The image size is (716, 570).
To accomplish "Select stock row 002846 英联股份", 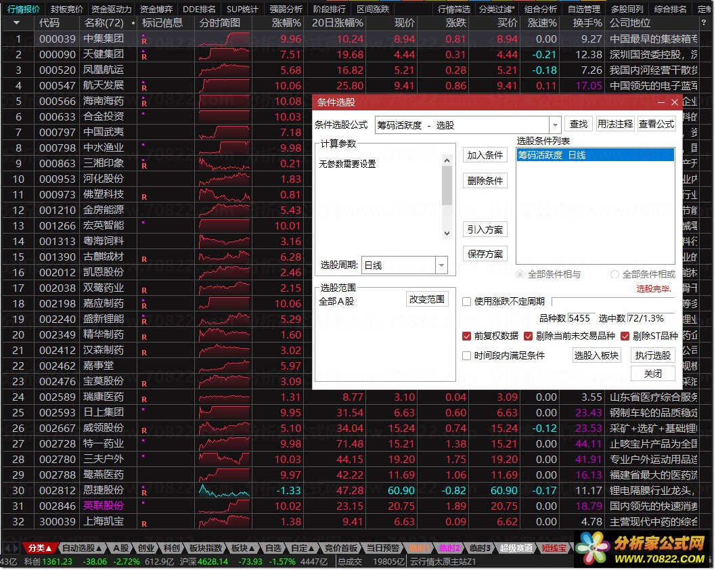I will pos(350,506).
